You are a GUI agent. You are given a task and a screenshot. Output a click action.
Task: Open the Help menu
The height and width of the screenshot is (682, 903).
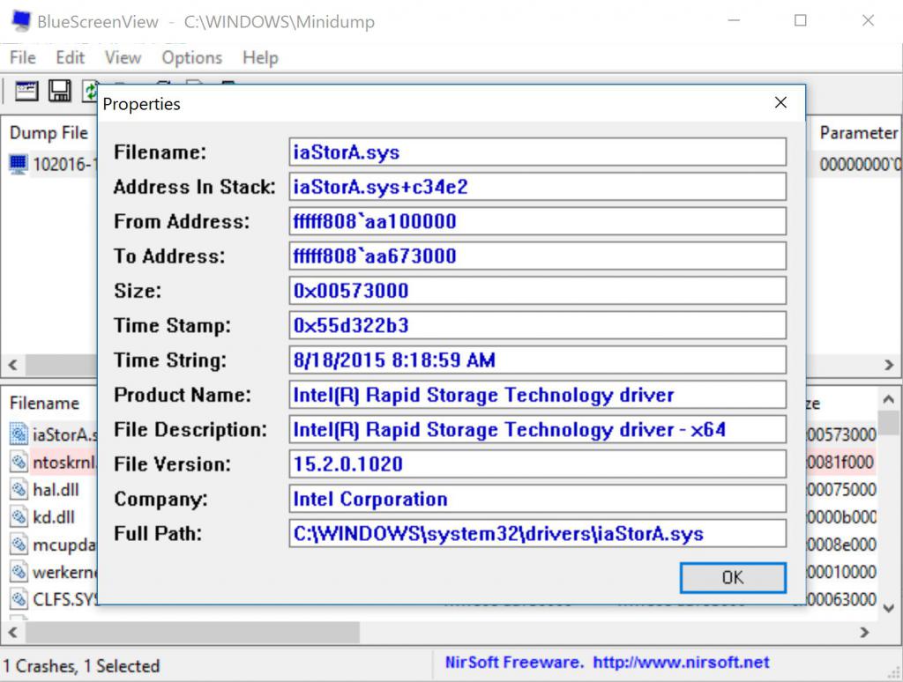click(x=260, y=57)
